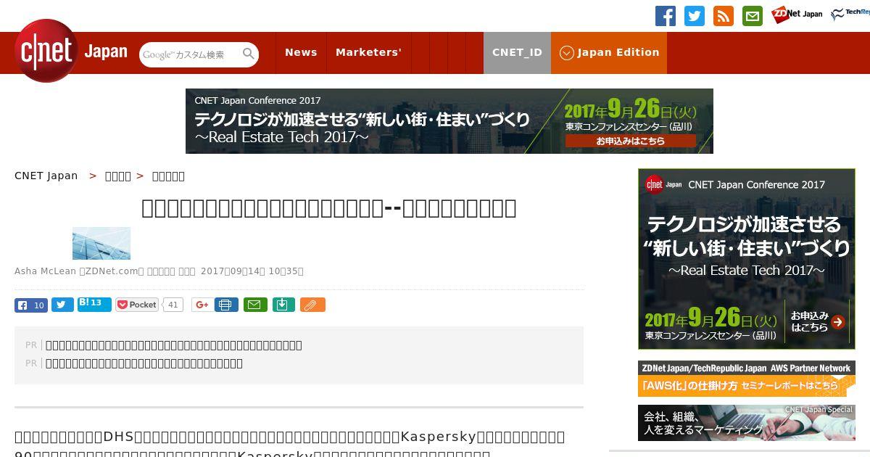Open the orange RSS feed icon
Viewport: 870px width, 457px height.
[x=724, y=16]
